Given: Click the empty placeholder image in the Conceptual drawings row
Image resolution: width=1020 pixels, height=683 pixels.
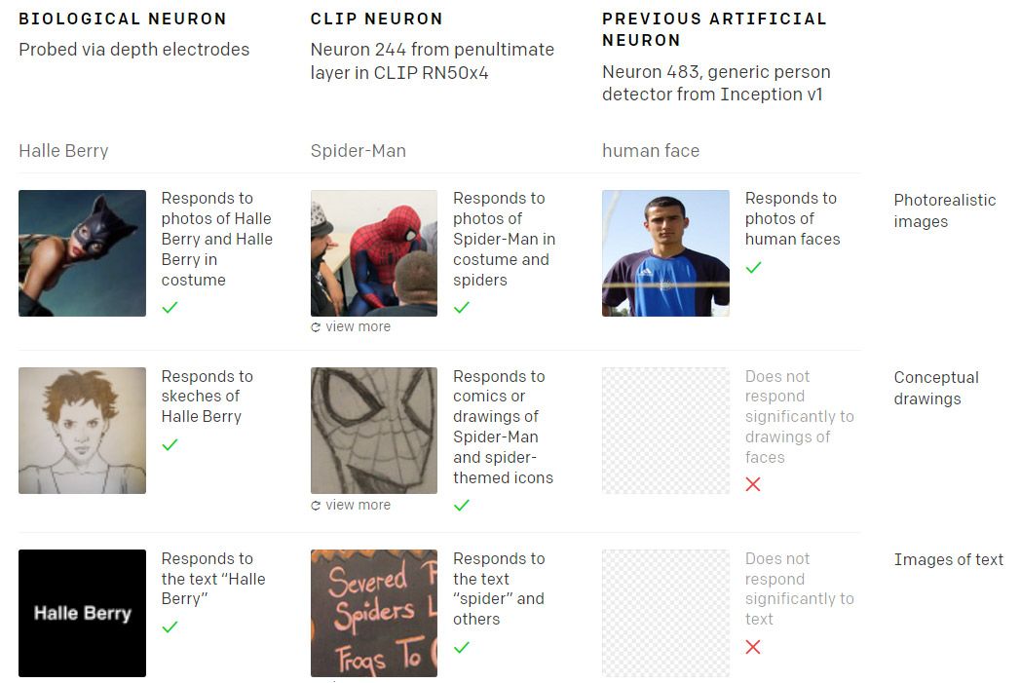Looking at the screenshot, I should click(x=665, y=431).
